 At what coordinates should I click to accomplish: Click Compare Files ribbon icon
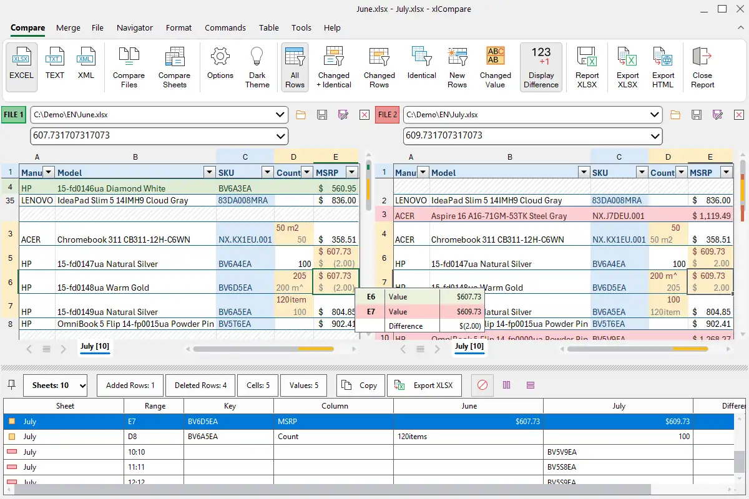[129, 67]
